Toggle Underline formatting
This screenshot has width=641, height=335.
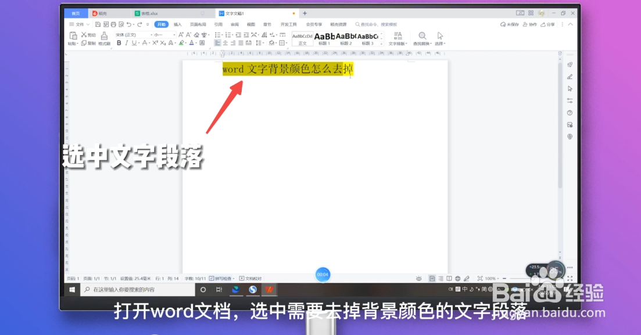(x=134, y=43)
